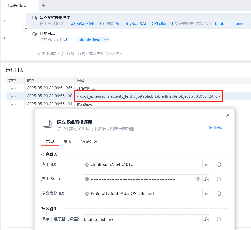This screenshot has width=251, height=230.
Task: Select the Bitable object log row
Action: point(148,96)
